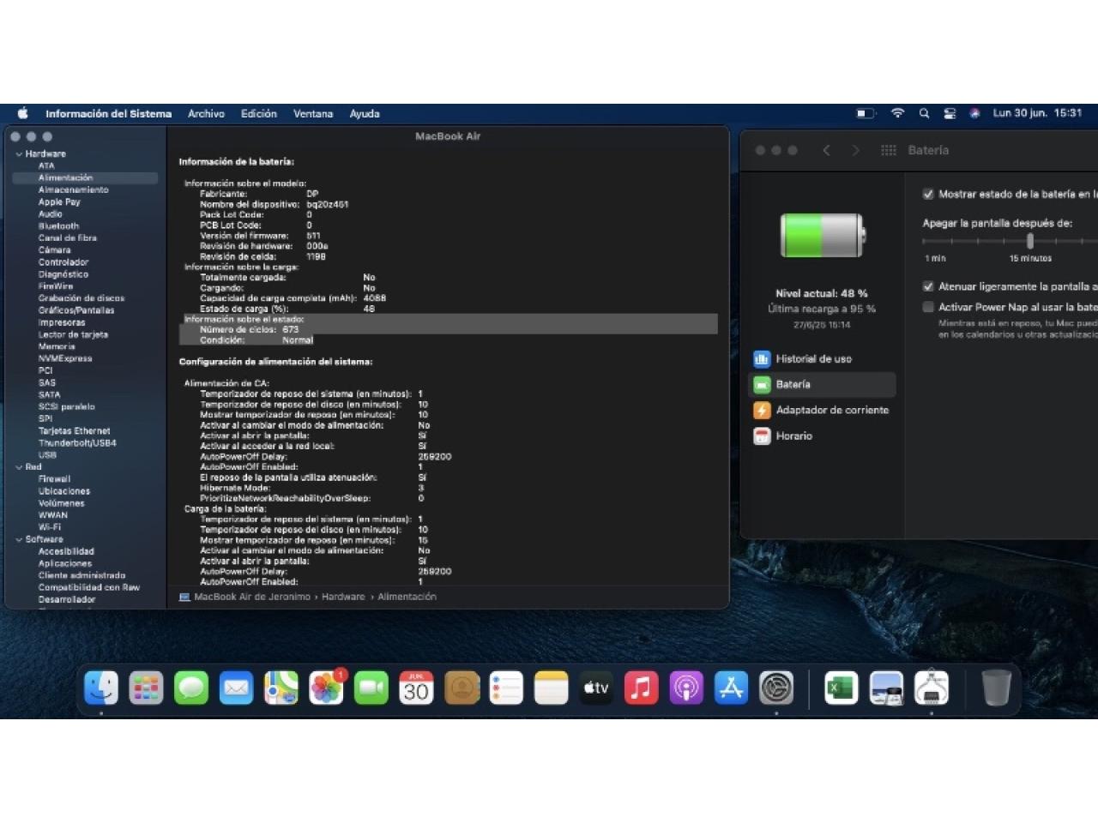This screenshot has height=823, width=1098.
Task: Click the Siri icon in menu bar
Action: click(974, 113)
